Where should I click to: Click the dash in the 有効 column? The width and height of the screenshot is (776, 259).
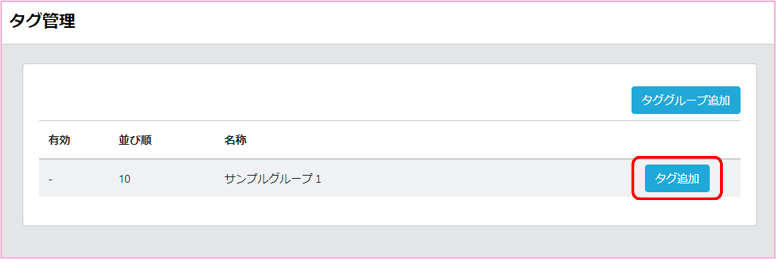(50, 179)
